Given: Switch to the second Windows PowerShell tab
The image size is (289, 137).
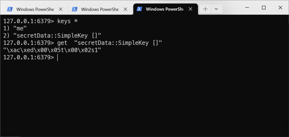Looking at the screenshot, I should coord(100,9).
